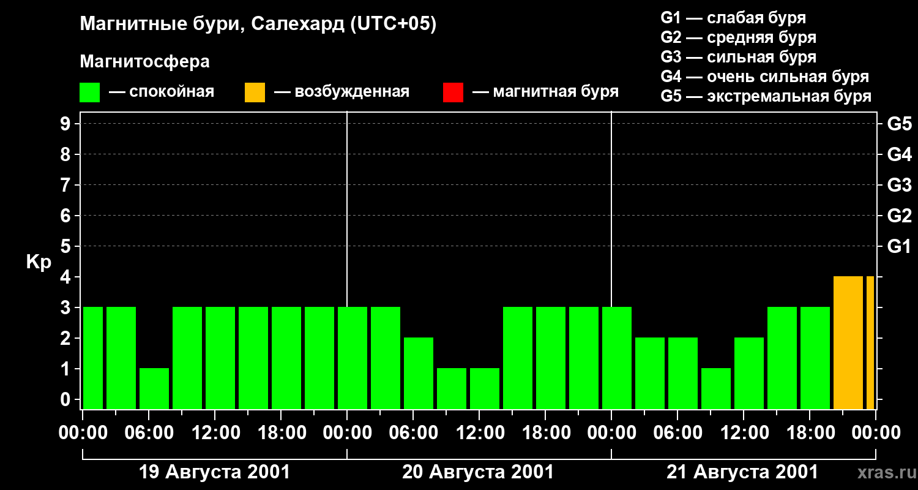
Task: Click the green 'спокойная' legend swatch
Action: tap(89, 92)
